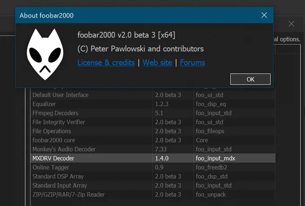The height and width of the screenshot is (206, 305).
Task: Click the Core module cell
Action: (202, 140)
